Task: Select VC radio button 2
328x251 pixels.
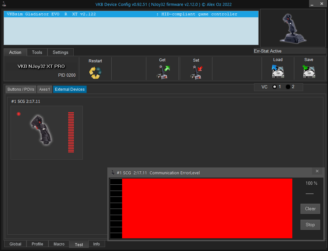Action: [288, 87]
